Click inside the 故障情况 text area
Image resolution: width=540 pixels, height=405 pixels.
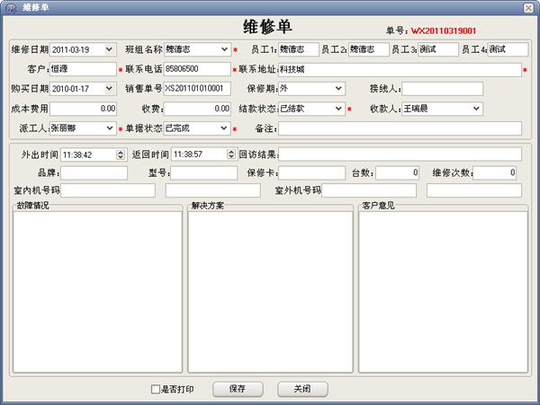(96, 290)
